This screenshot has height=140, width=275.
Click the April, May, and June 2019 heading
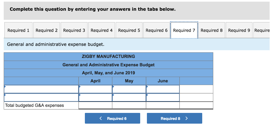tap(108, 73)
